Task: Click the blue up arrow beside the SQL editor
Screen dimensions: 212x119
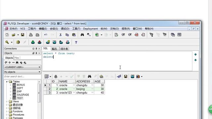Action: pos(195,55)
